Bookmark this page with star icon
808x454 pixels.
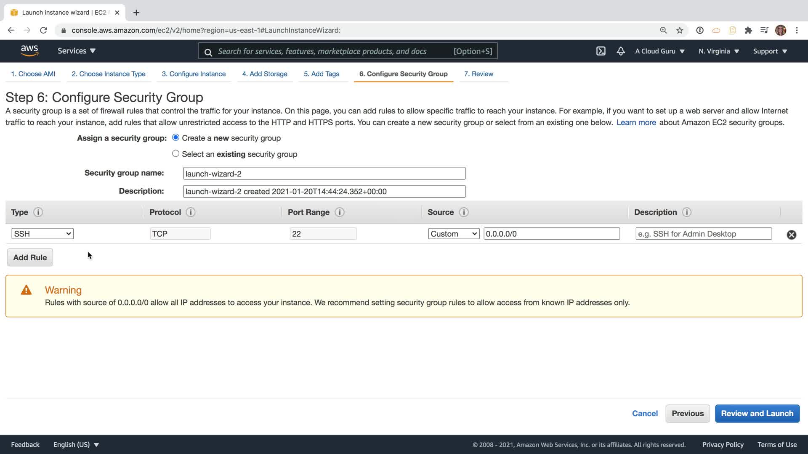(679, 30)
